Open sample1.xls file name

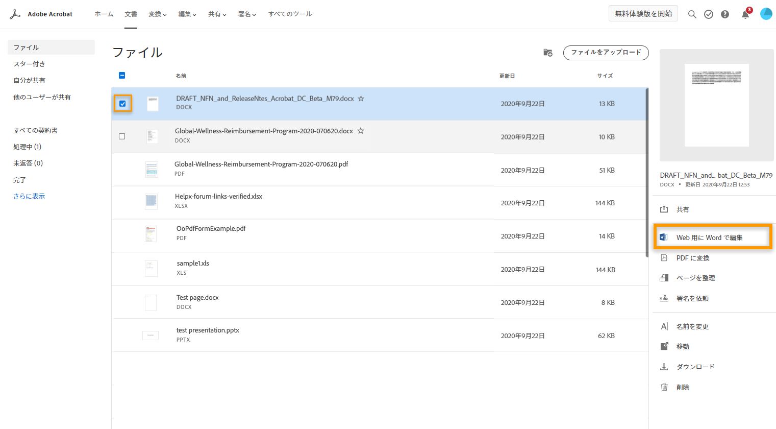coord(193,263)
